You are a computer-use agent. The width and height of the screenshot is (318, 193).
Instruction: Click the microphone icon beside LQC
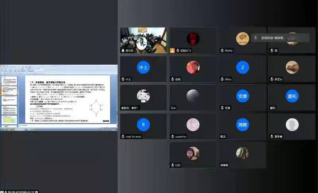coord(173,165)
